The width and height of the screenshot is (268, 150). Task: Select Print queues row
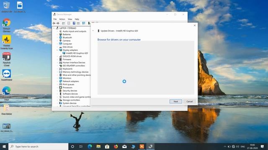[67, 84]
